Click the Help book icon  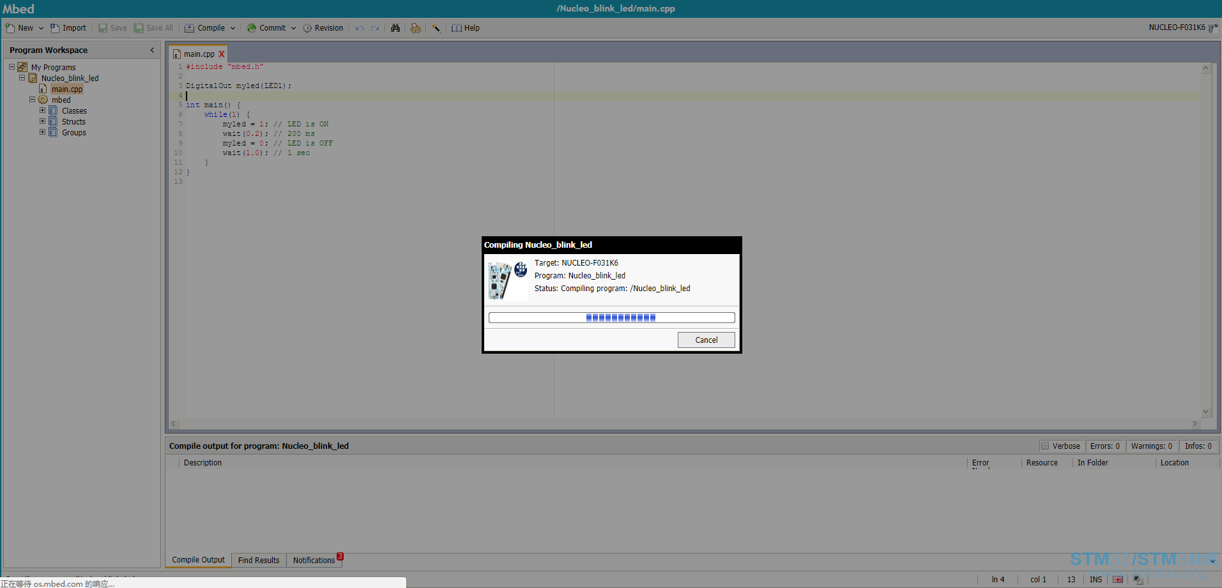(x=457, y=28)
